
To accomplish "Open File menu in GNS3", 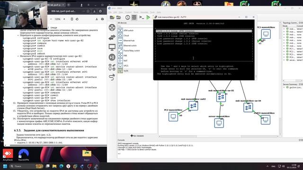I will pyautogui.click(x=110, y=12).
